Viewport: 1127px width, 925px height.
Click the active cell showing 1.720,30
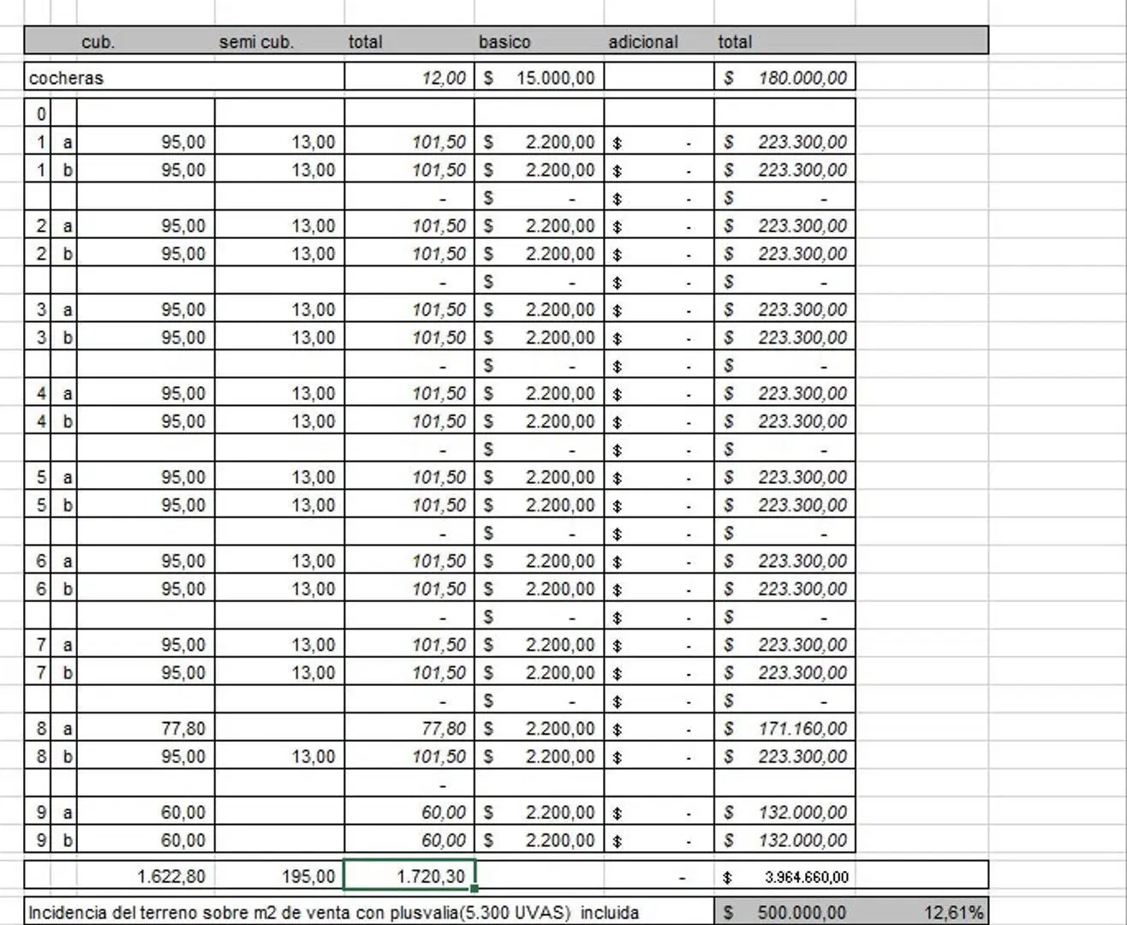click(x=409, y=876)
